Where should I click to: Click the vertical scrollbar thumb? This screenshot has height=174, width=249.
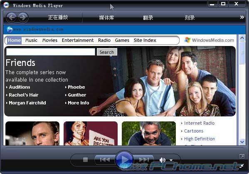tap(242, 53)
